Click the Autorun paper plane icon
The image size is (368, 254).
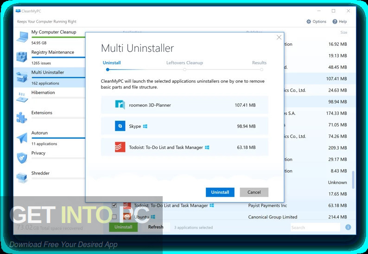22,138
